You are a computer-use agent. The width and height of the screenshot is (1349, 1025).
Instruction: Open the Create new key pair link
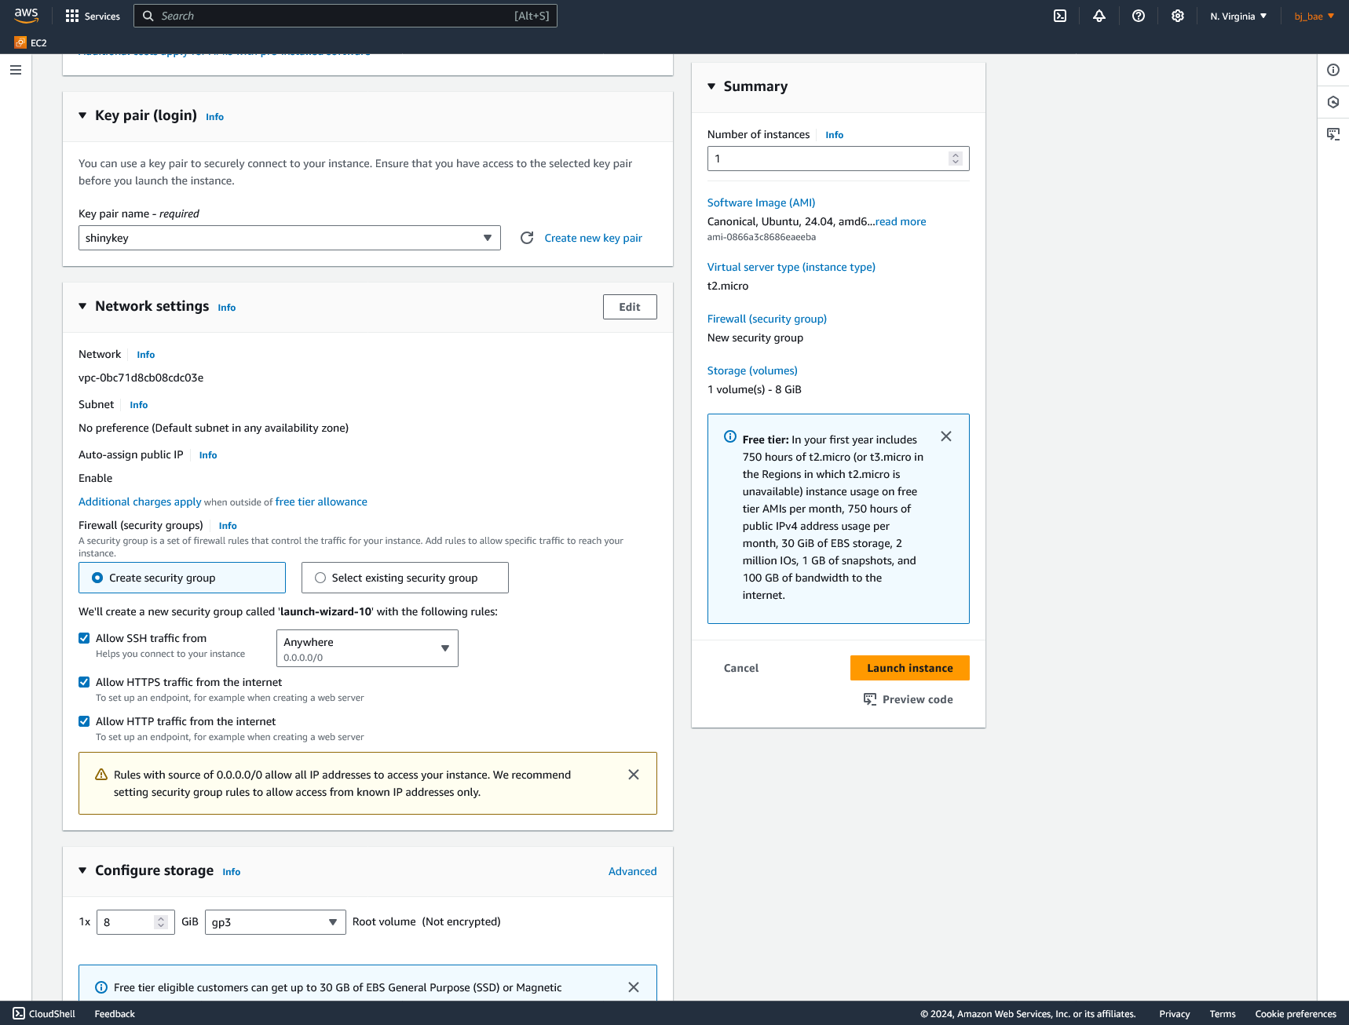pos(593,238)
